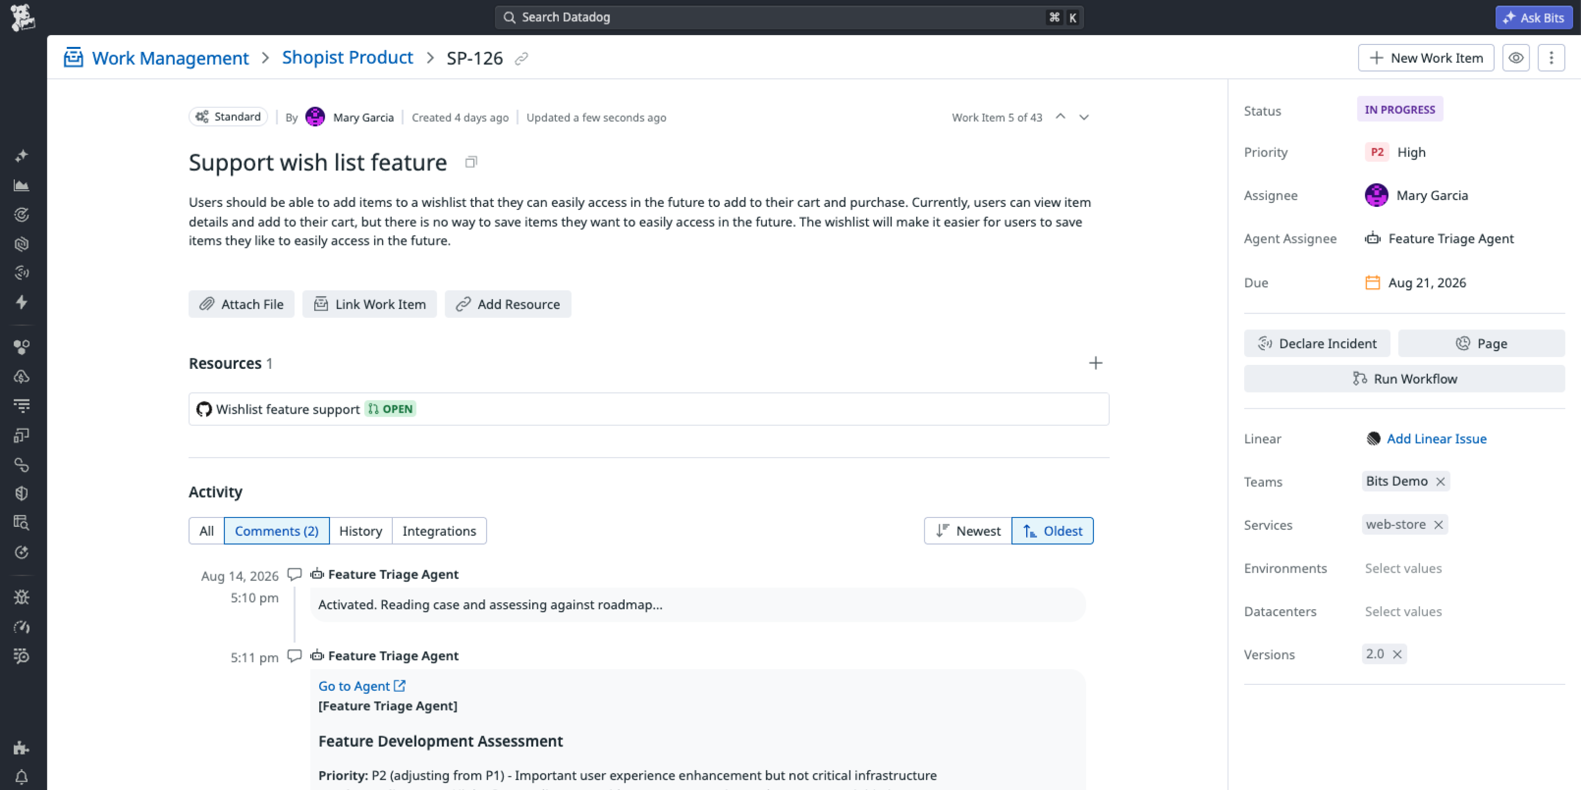
Task: Click the circular sparkle sidebar icon
Action: (x=21, y=553)
